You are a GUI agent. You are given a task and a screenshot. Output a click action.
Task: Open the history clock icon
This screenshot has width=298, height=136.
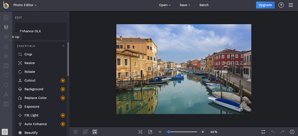point(292,132)
